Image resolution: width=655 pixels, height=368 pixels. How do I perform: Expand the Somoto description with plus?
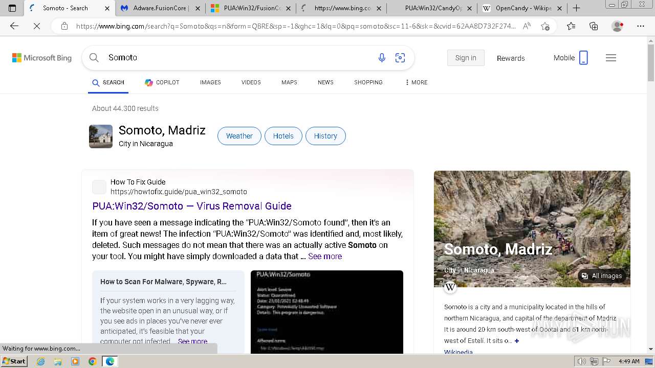point(517,341)
